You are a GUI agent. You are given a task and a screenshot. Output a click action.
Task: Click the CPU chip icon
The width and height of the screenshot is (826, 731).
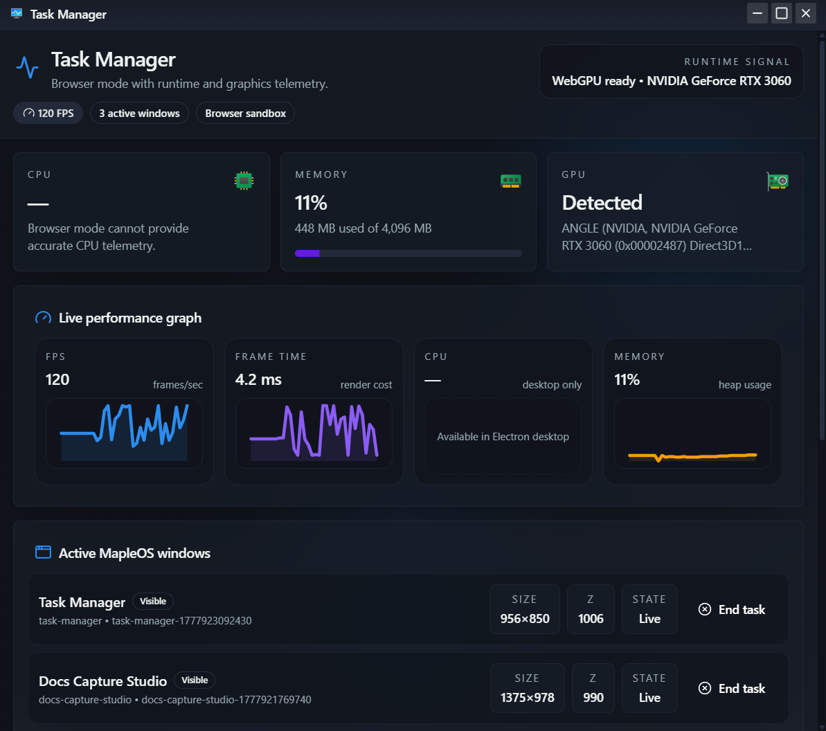(x=244, y=181)
